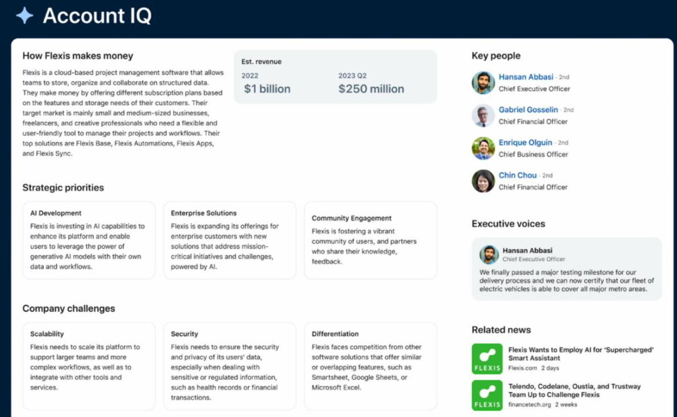
Task: Open Flexis logo for the Smart Assistant news
Action: click(x=487, y=359)
